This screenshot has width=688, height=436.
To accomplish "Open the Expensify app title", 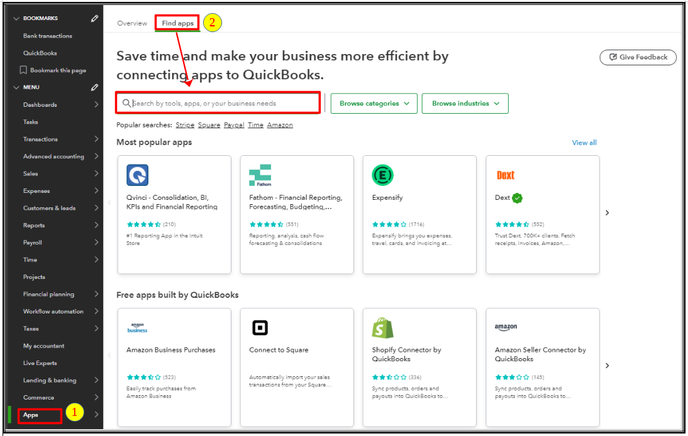I will coord(387,198).
